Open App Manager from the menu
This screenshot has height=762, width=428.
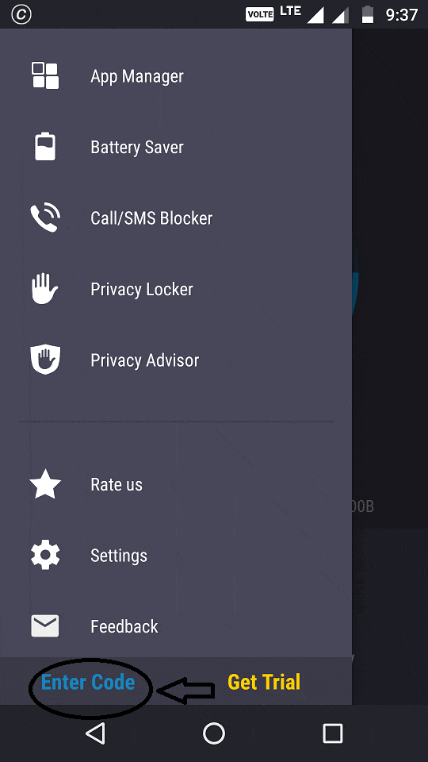point(176,76)
